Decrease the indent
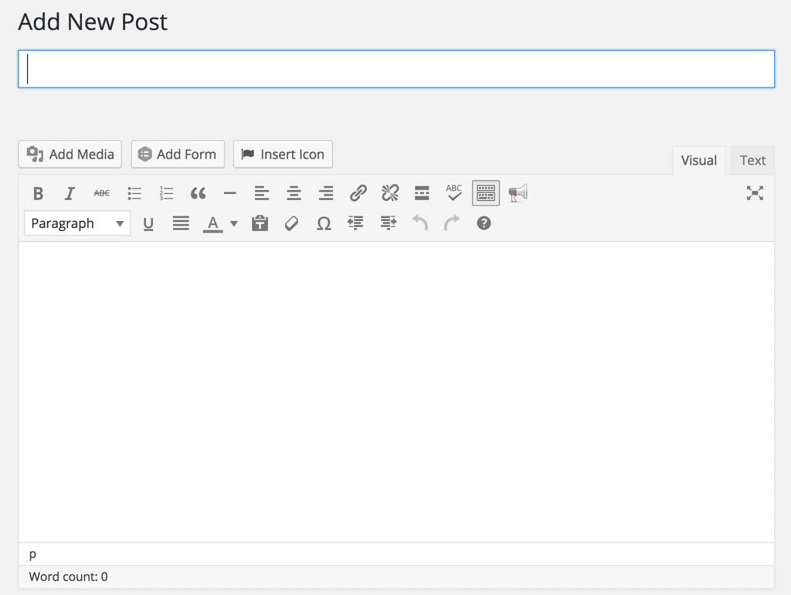 (x=355, y=223)
